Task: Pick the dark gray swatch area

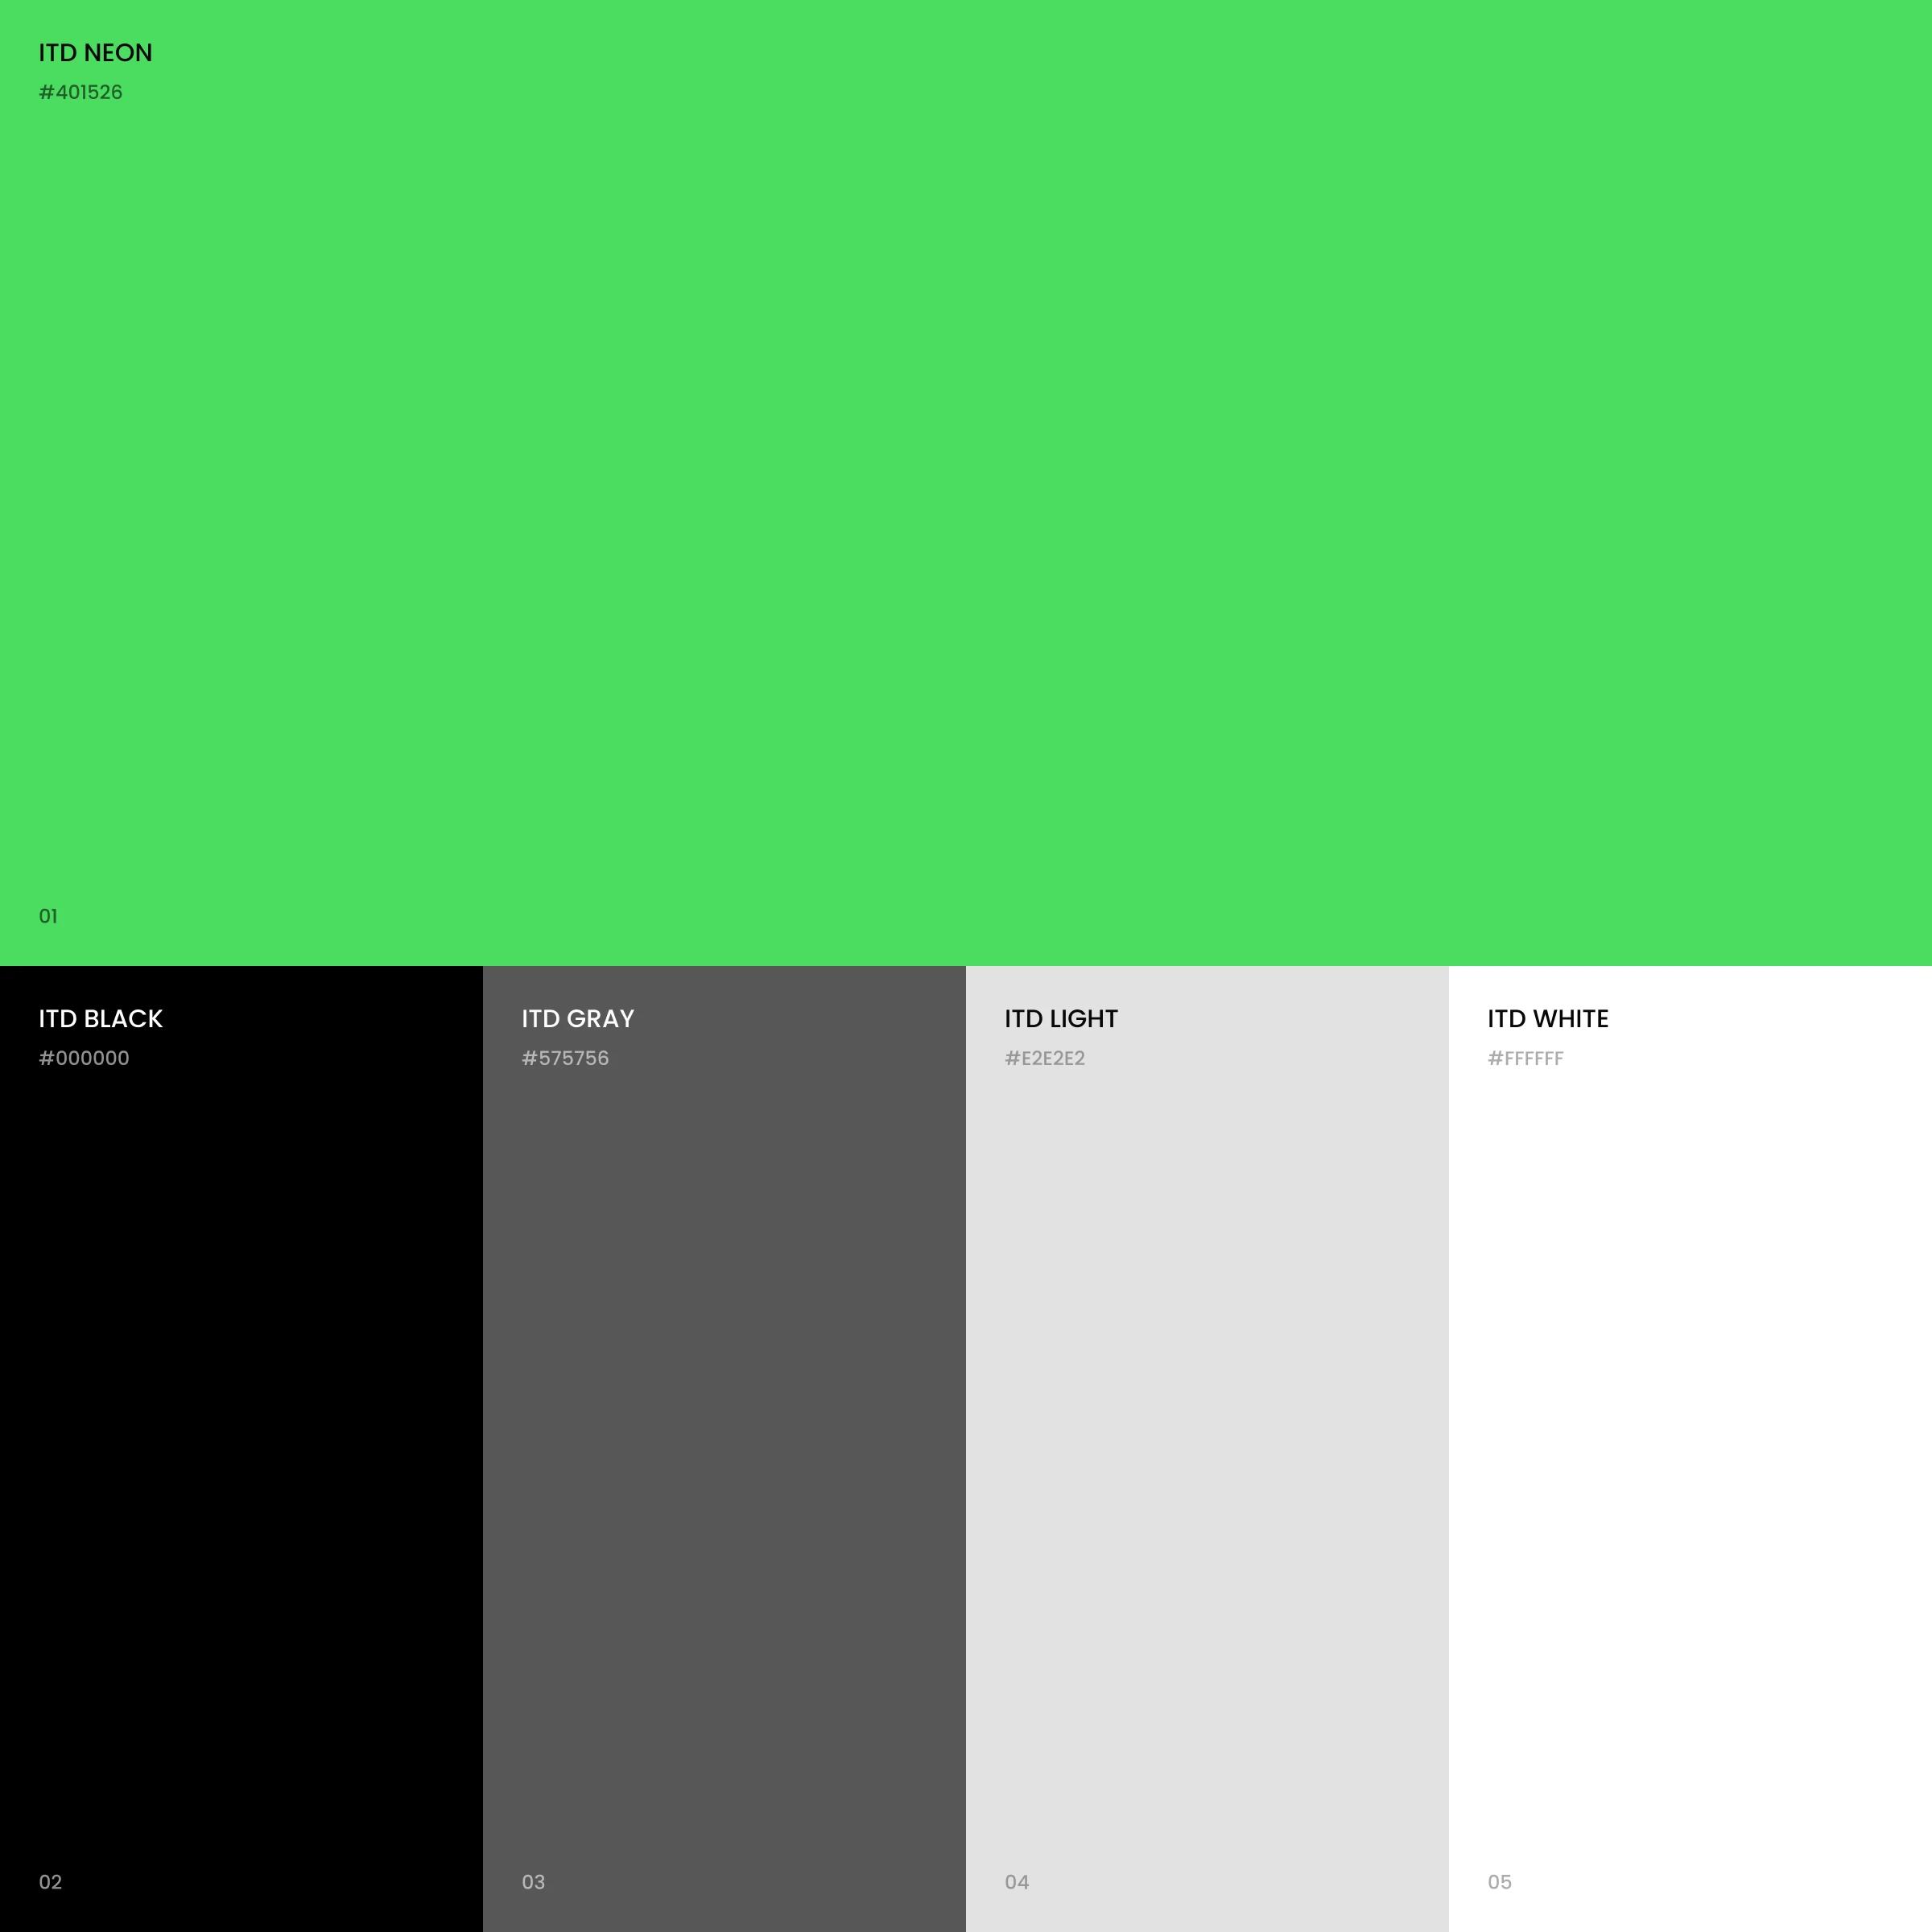Action: [x=724, y=1449]
